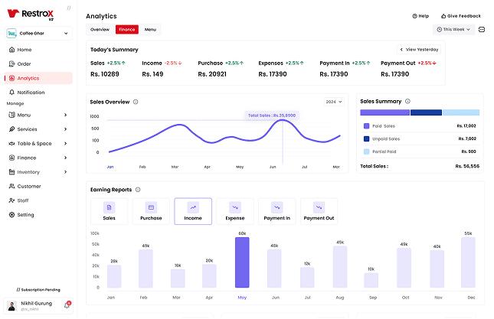Click the Paid Sales purple color swatch
The width and height of the screenshot is (494, 319).
click(x=367, y=125)
